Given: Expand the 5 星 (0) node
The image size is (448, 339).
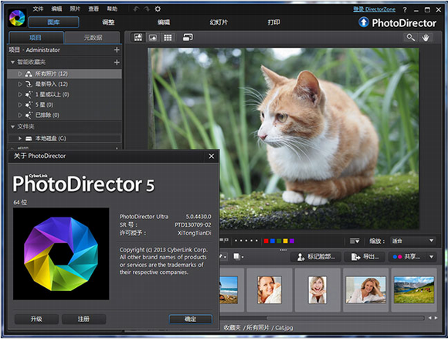Looking at the screenshot, I should (x=20, y=104).
